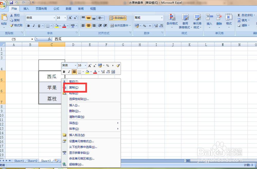Choose Clear Contents (清除内容) in context menu
The height and width of the screenshot is (169, 257).
point(91,117)
